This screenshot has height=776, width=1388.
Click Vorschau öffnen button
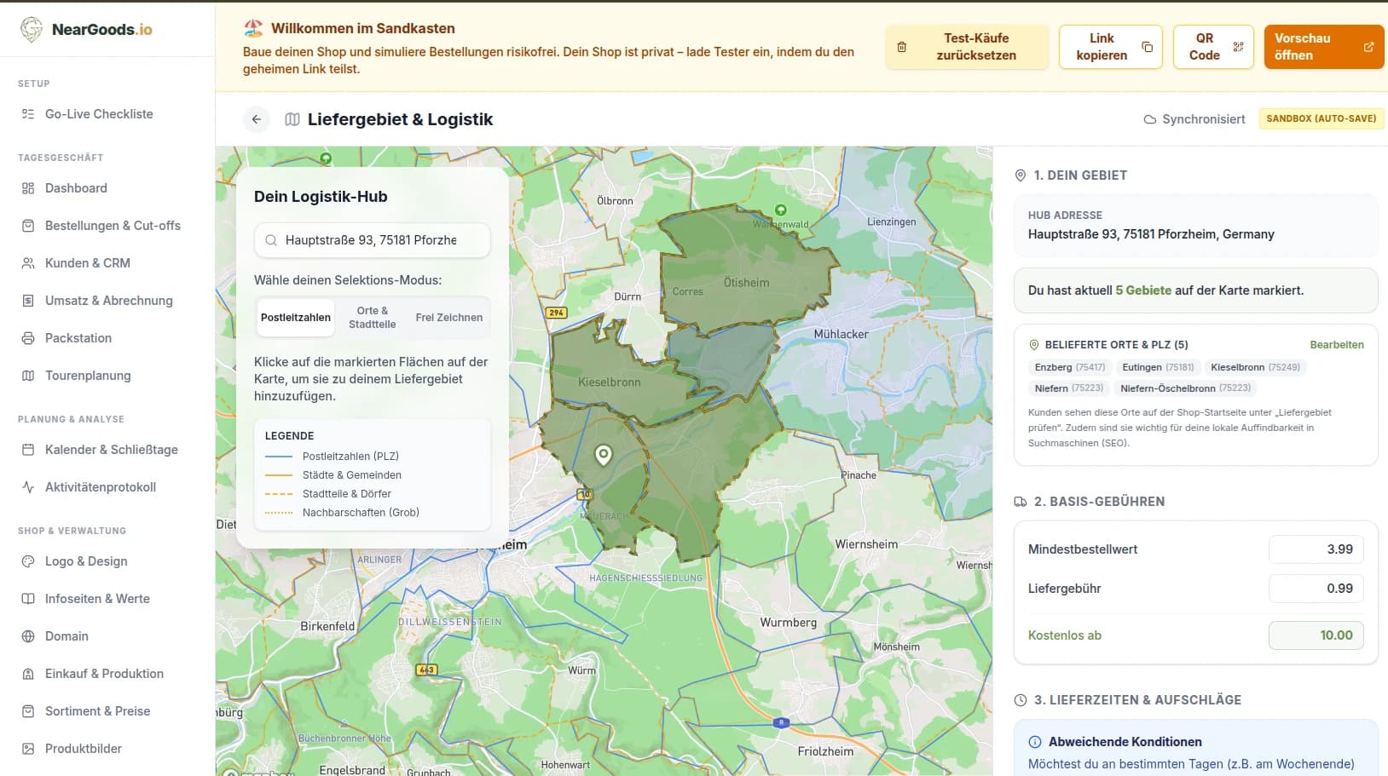point(1324,47)
